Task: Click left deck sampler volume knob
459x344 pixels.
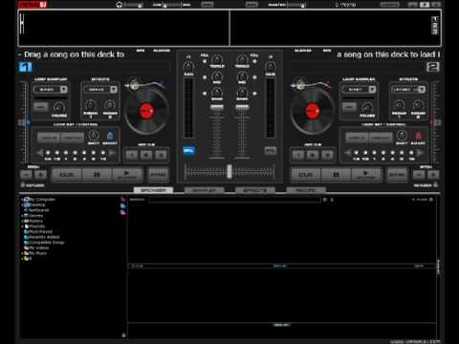Action: [x=59, y=107]
